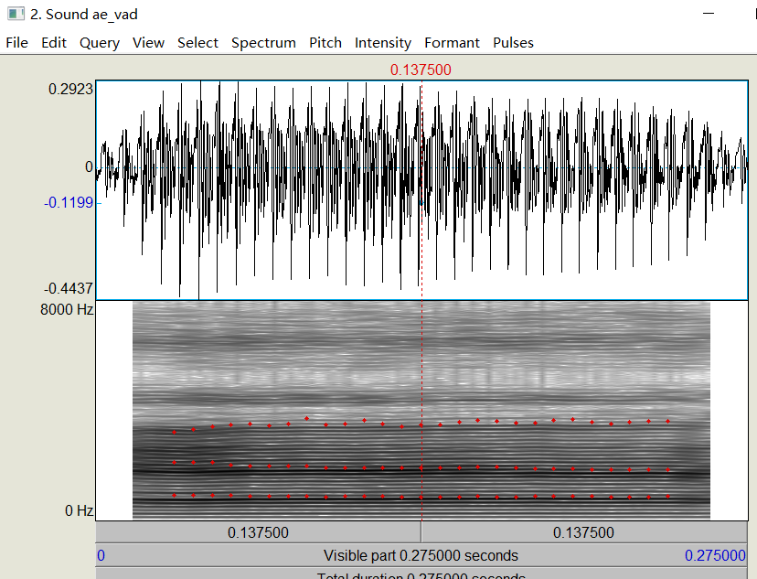Click the top red formant track in spectrogram

(x=421, y=423)
